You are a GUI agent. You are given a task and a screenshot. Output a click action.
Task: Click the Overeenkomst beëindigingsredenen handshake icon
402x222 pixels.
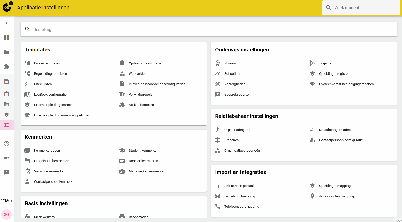pos(312,84)
